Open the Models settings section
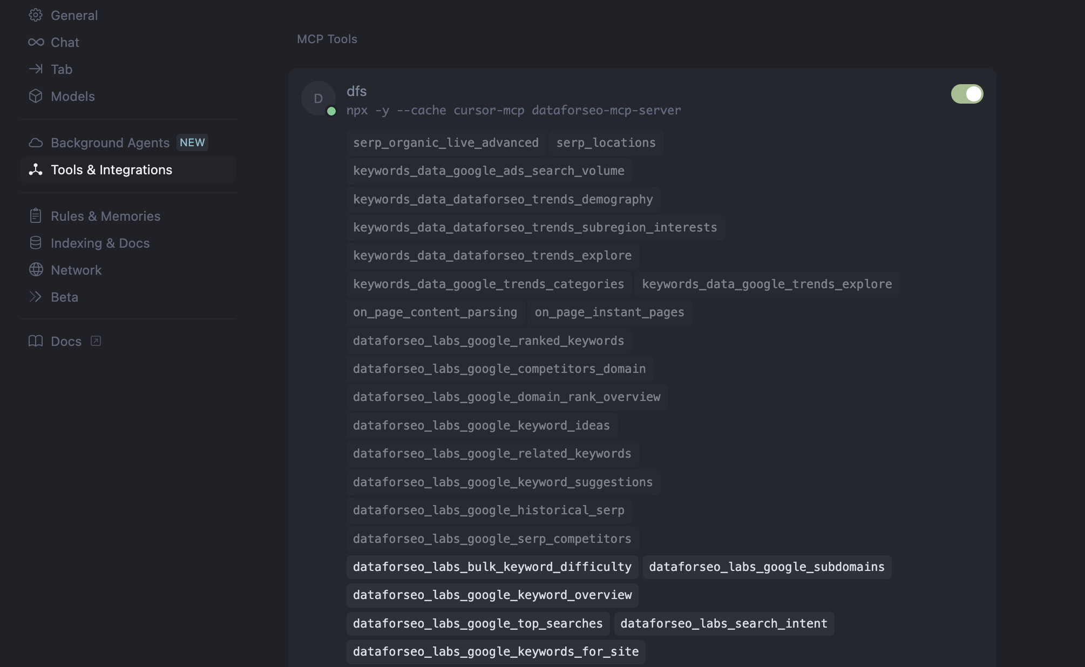1085x667 pixels. click(128, 96)
